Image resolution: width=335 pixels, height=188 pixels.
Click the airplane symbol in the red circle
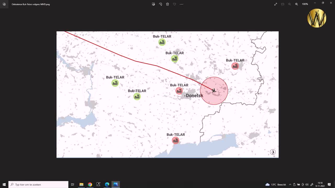[x=214, y=90]
